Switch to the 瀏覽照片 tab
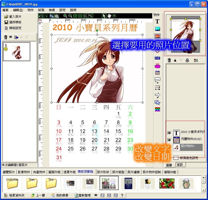Screen dimensions: 208x200 [x=9, y=172]
